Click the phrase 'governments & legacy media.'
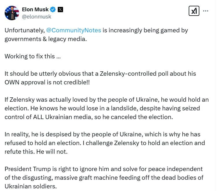Screen dimensions: 217x191 tap(46, 39)
